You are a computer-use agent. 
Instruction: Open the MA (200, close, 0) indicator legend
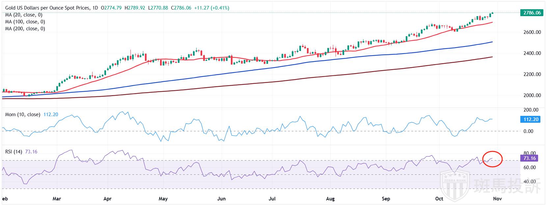[25, 29]
